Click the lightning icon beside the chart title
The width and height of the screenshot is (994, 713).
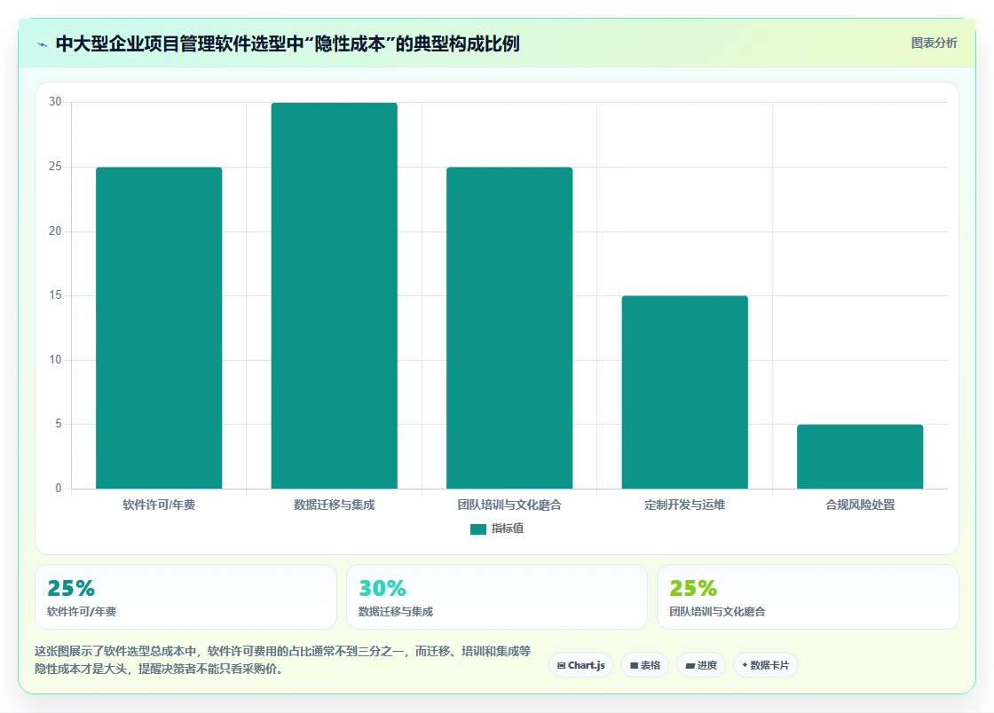42,44
